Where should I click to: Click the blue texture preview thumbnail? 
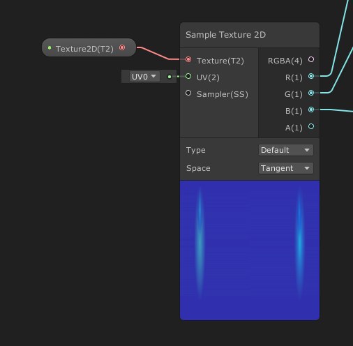click(x=250, y=250)
